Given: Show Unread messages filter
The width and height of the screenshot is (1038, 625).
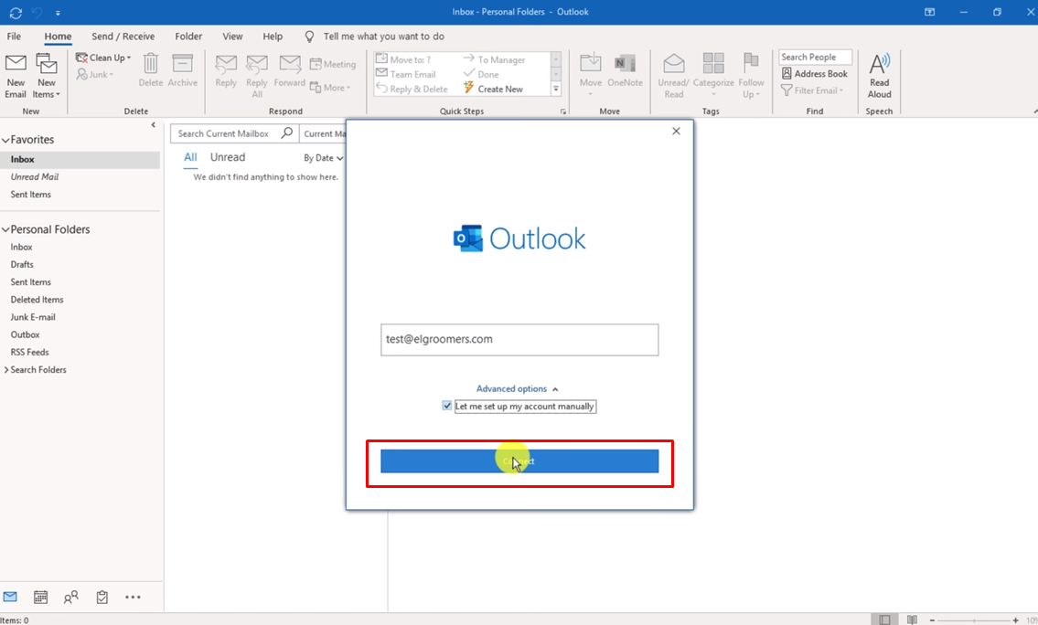Looking at the screenshot, I should pos(228,157).
